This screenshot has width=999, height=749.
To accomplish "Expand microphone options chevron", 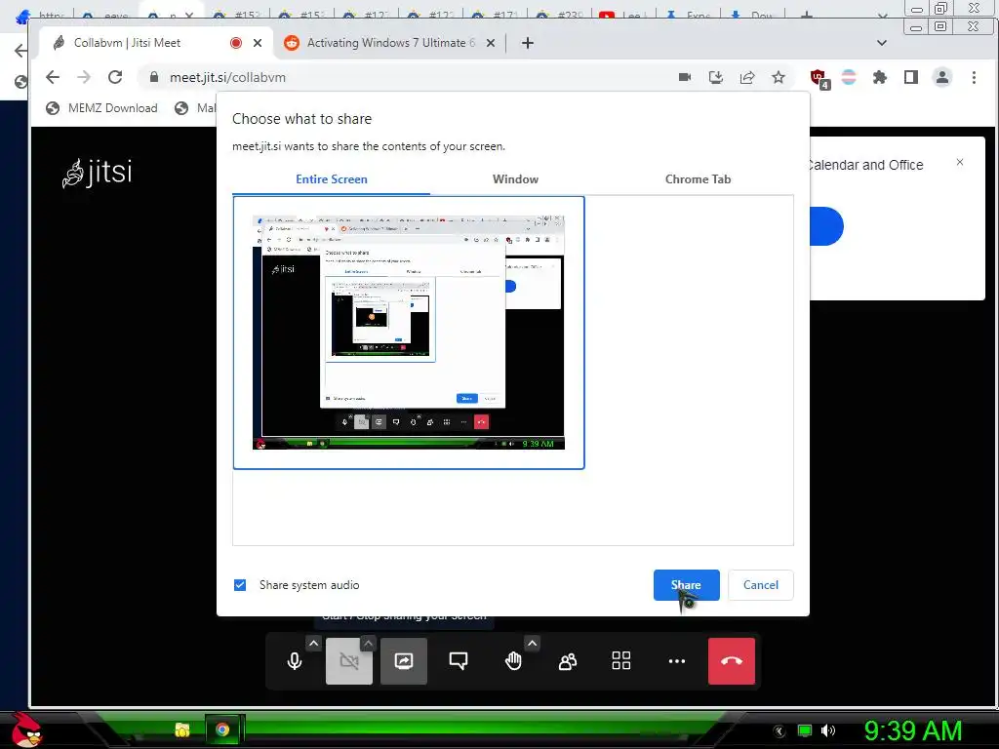I will [313, 644].
